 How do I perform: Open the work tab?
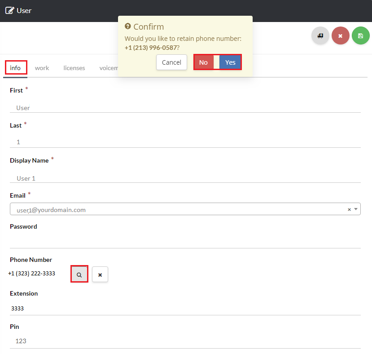[42, 68]
